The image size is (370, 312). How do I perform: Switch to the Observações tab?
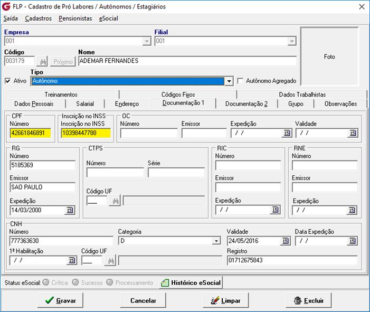pyautogui.click(x=340, y=104)
